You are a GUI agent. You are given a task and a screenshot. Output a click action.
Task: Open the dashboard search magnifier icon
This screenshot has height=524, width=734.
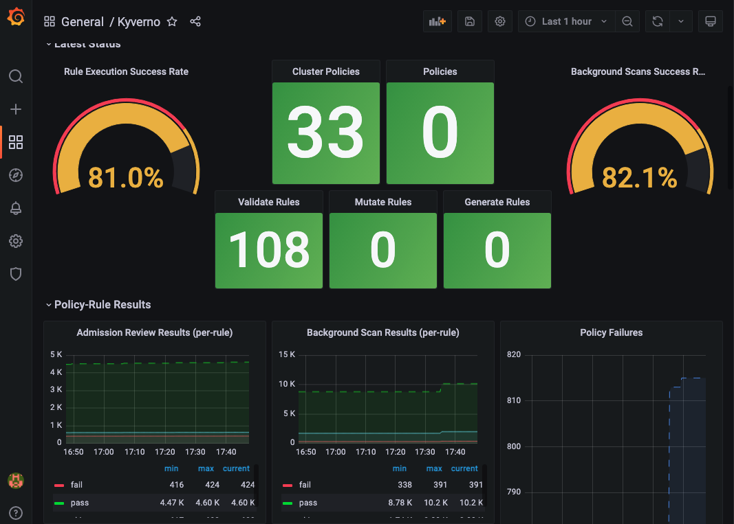click(x=16, y=76)
